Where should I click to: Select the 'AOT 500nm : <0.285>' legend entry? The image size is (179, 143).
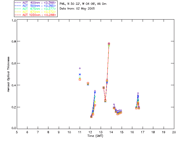point(36,6)
